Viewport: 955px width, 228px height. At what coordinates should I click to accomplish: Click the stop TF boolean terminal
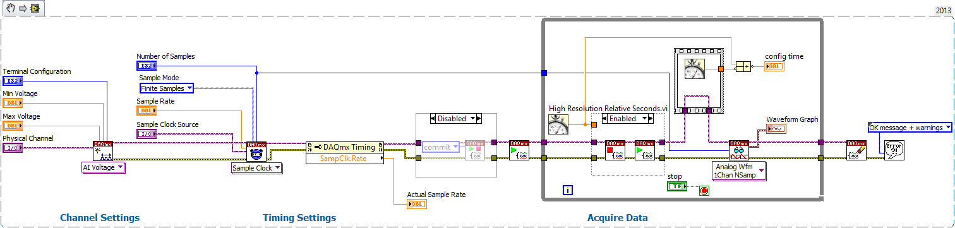[x=677, y=186]
